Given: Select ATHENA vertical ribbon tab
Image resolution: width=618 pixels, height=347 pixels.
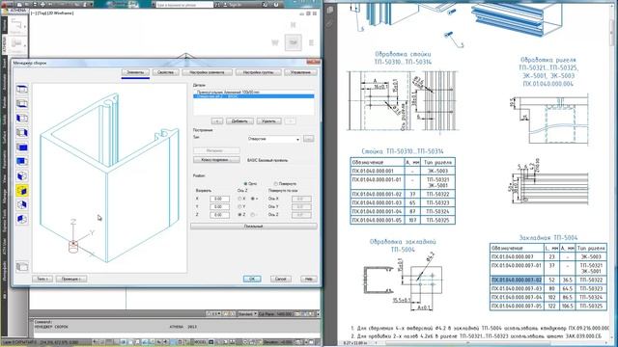Looking at the screenshot, I should (x=4, y=44).
